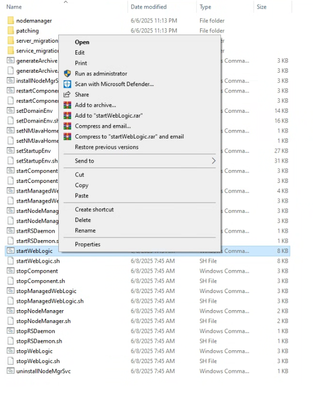Click the stopManagedWebLogic command file icon
313x400 pixels.
point(11,291)
